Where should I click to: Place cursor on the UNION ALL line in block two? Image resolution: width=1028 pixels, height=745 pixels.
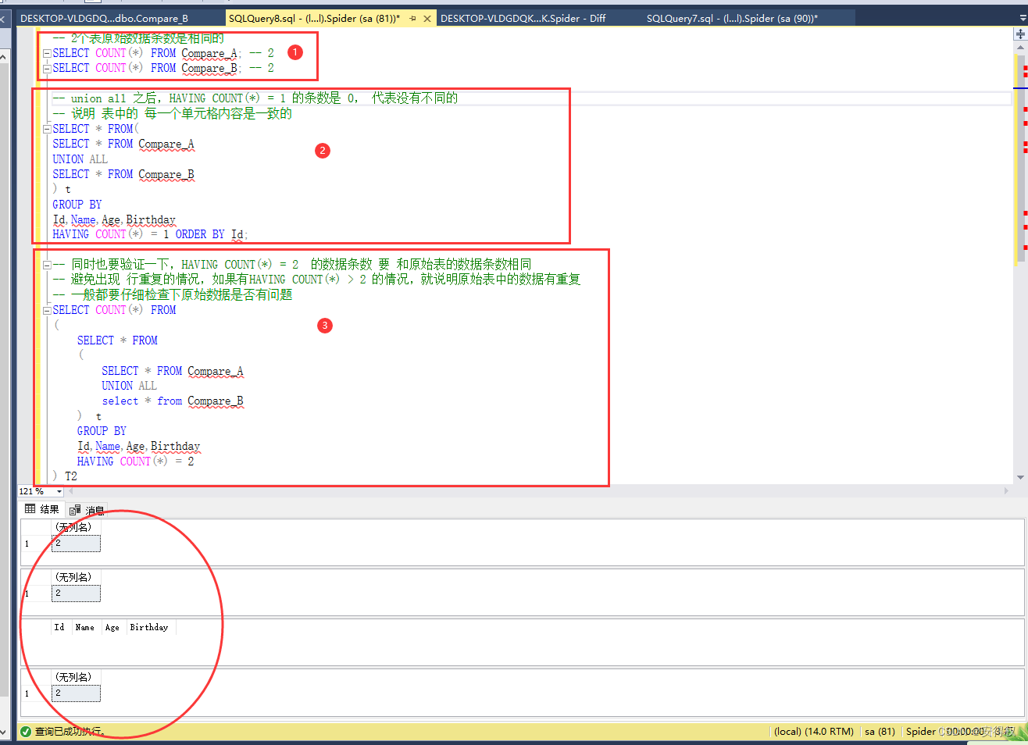coord(80,159)
